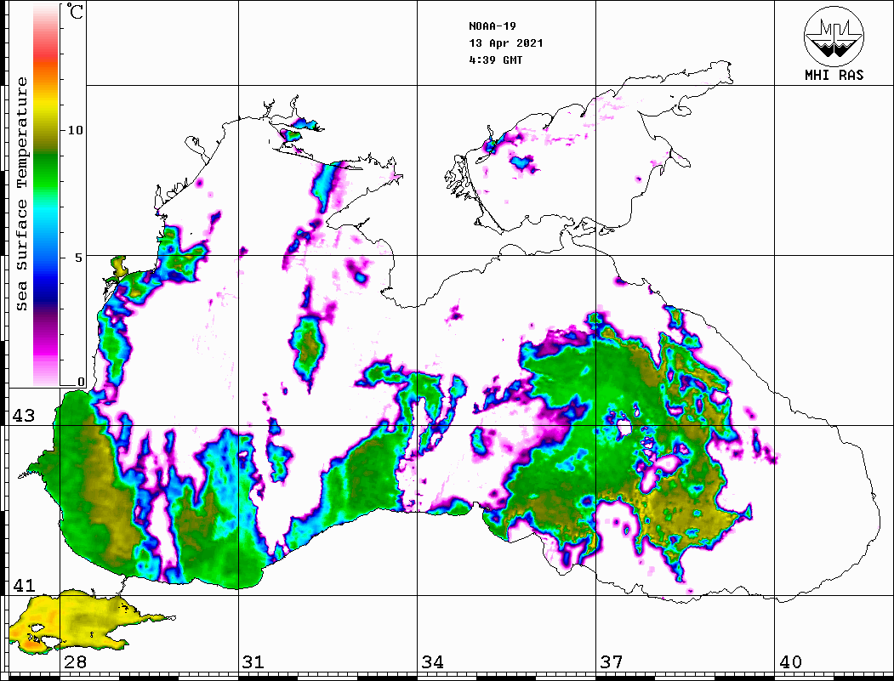Click the 'MHI RAS' label text
This screenshot has width=894, height=681.
tap(834, 75)
